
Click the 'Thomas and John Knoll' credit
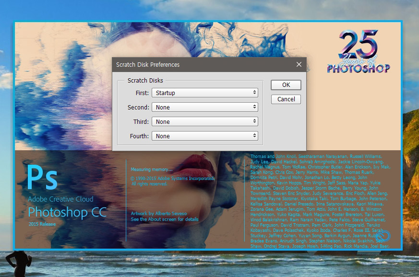(273, 157)
